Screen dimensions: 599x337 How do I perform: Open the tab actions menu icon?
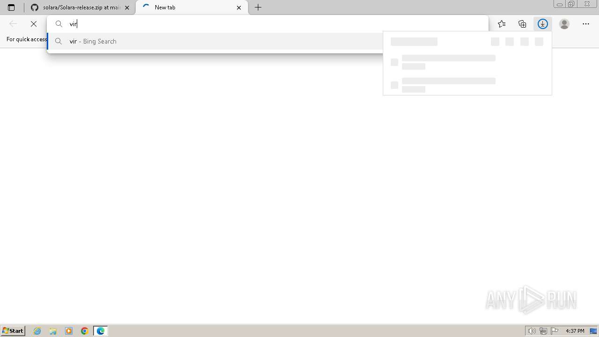pyautogui.click(x=11, y=7)
